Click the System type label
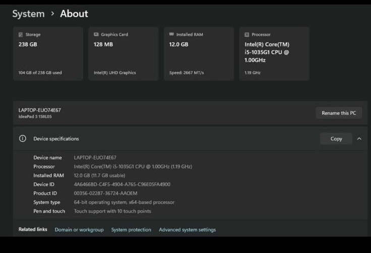The height and width of the screenshot is (253, 371). (46, 202)
